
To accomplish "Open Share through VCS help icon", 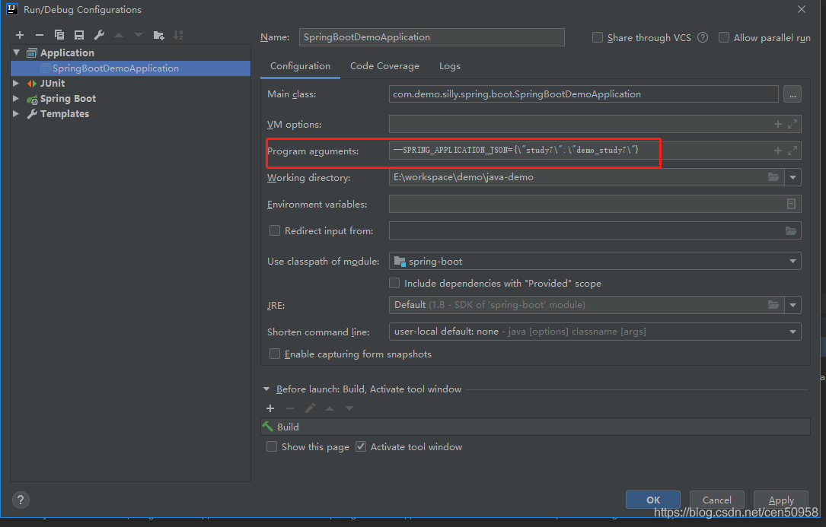I will coord(703,37).
